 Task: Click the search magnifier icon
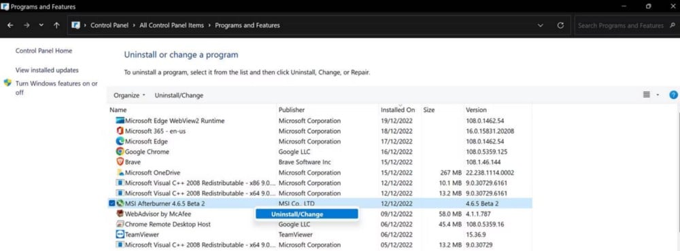pos(673,26)
